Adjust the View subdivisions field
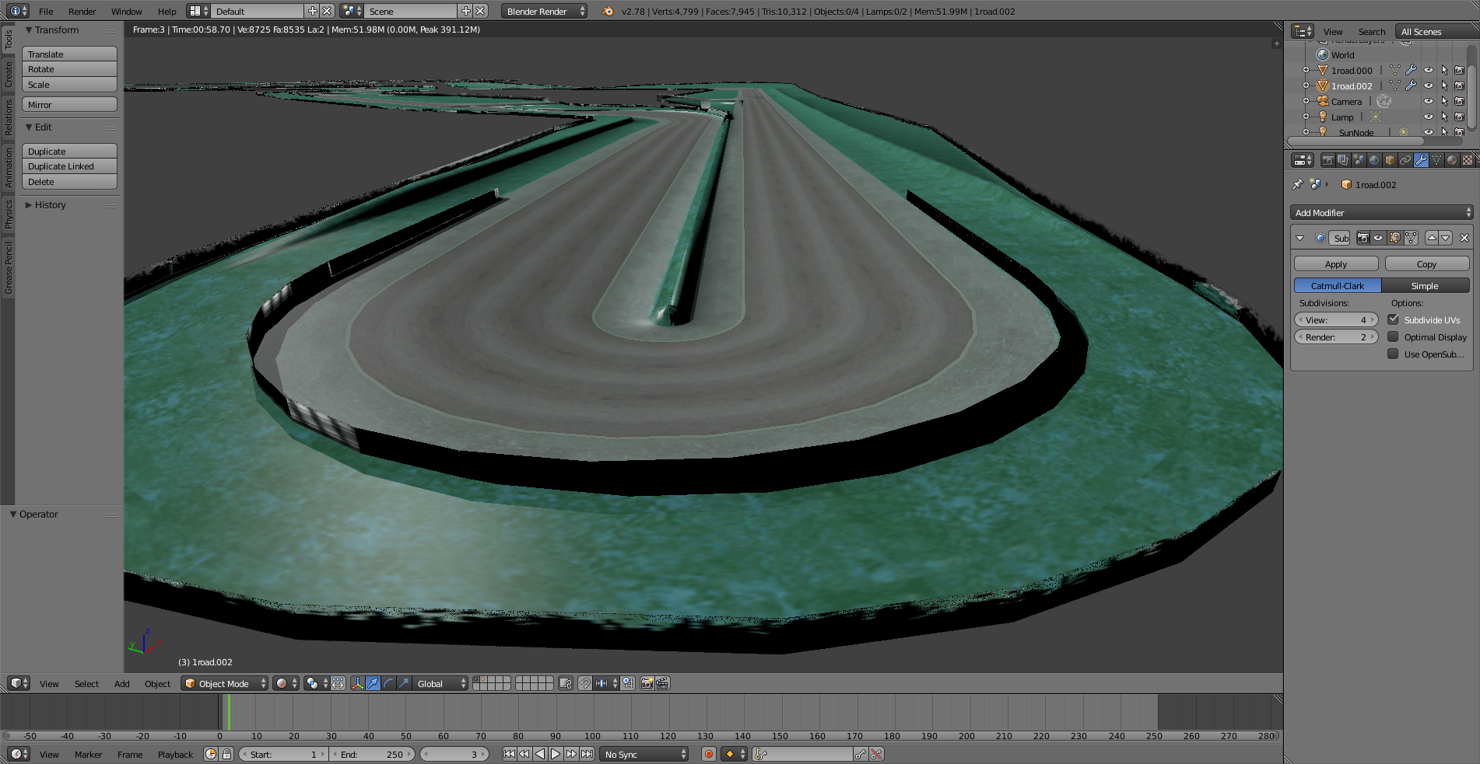This screenshot has width=1480, height=764. click(1336, 319)
